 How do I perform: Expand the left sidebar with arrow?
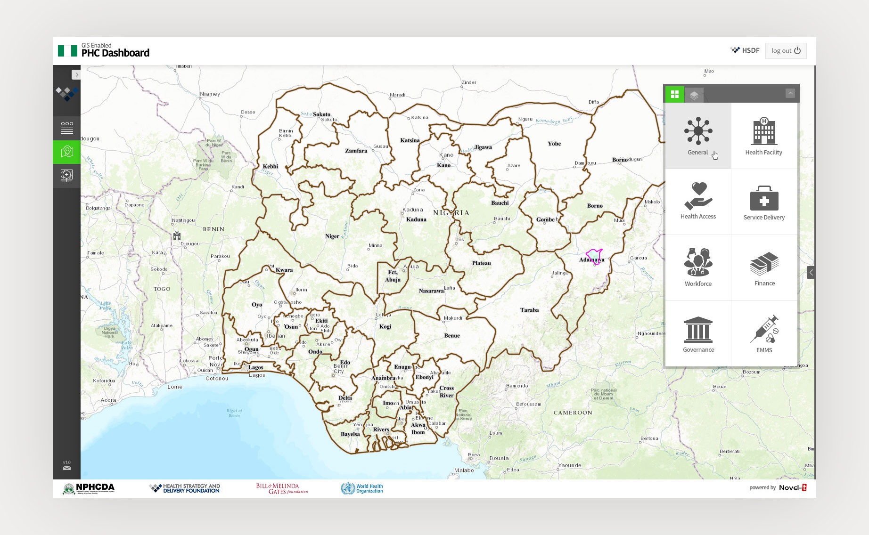pyautogui.click(x=76, y=74)
